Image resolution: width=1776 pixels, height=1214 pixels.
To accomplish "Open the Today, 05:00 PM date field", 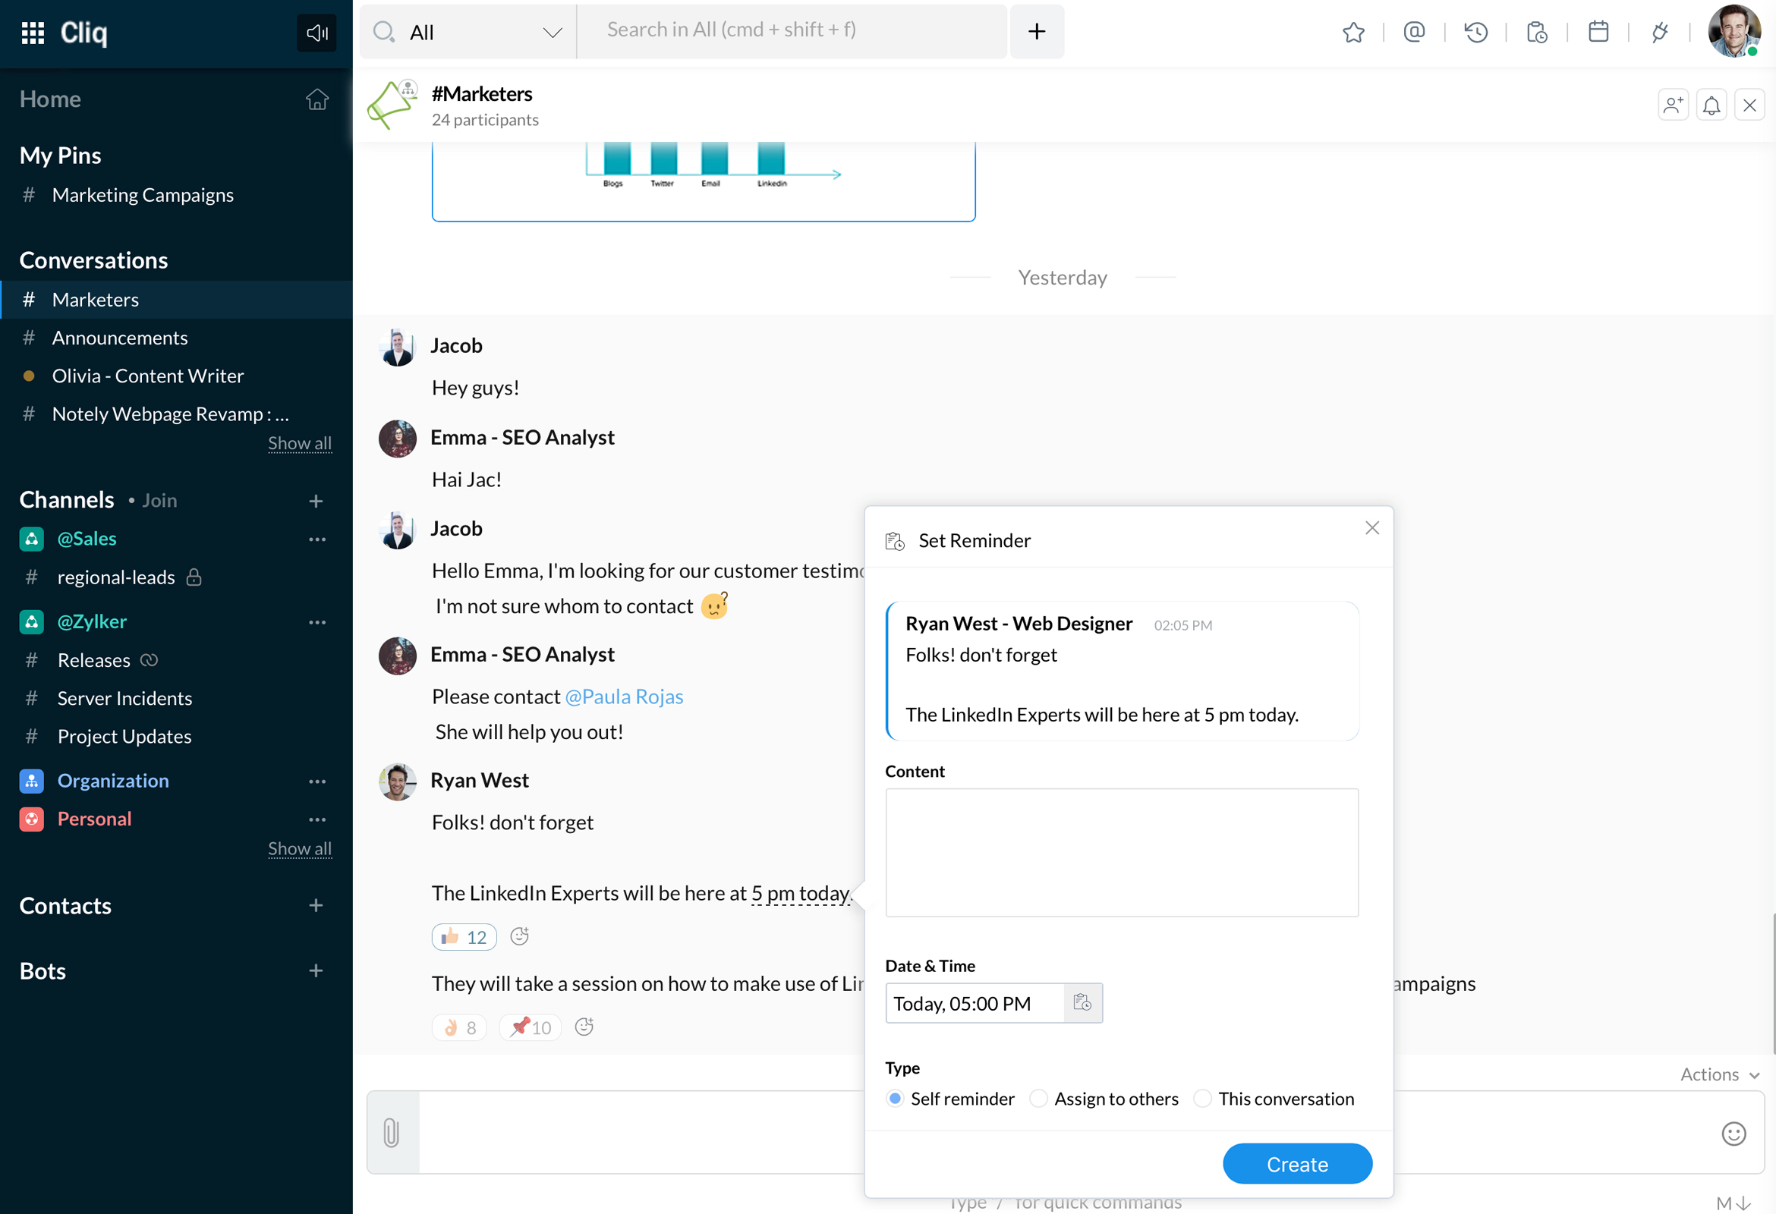I will click(x=975, y=1003).
